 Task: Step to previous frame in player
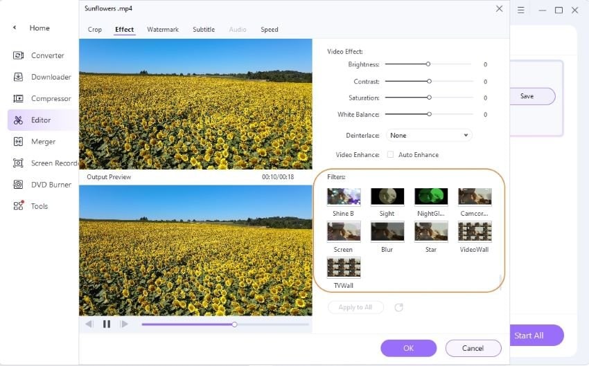point(89,324)
